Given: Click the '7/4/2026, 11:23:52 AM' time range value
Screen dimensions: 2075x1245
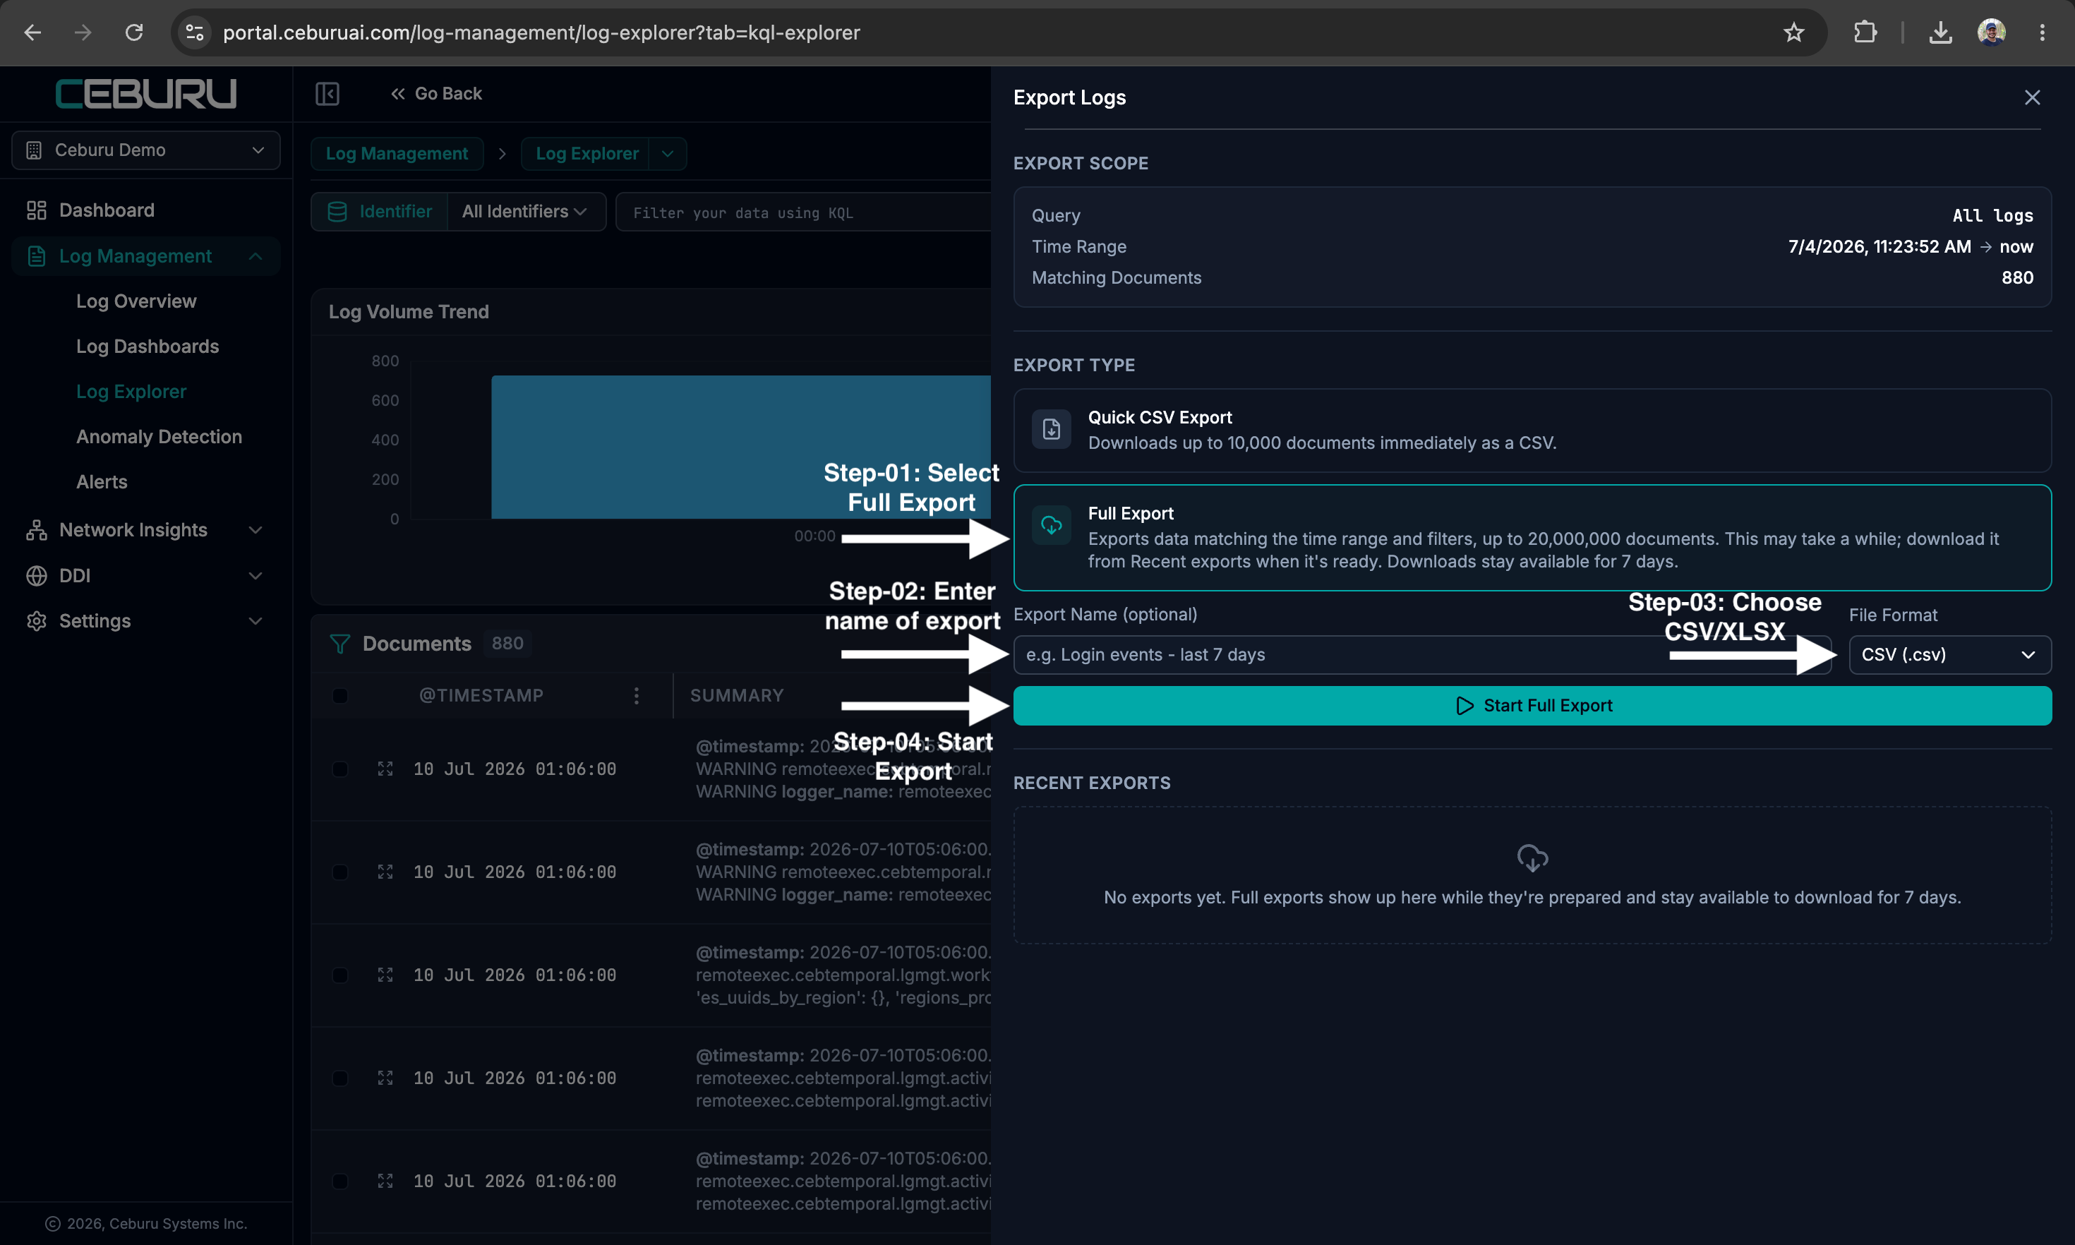Looking at the screenshot, I should pos(1879,246).
